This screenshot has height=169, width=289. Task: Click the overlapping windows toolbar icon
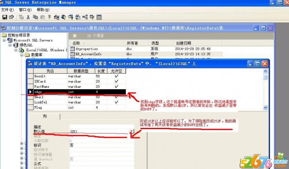(x=71, y=17)
